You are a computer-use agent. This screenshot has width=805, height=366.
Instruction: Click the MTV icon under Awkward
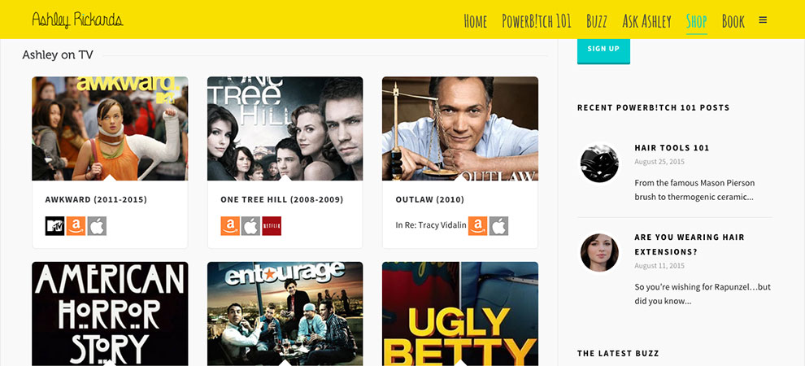coord(55,226)
